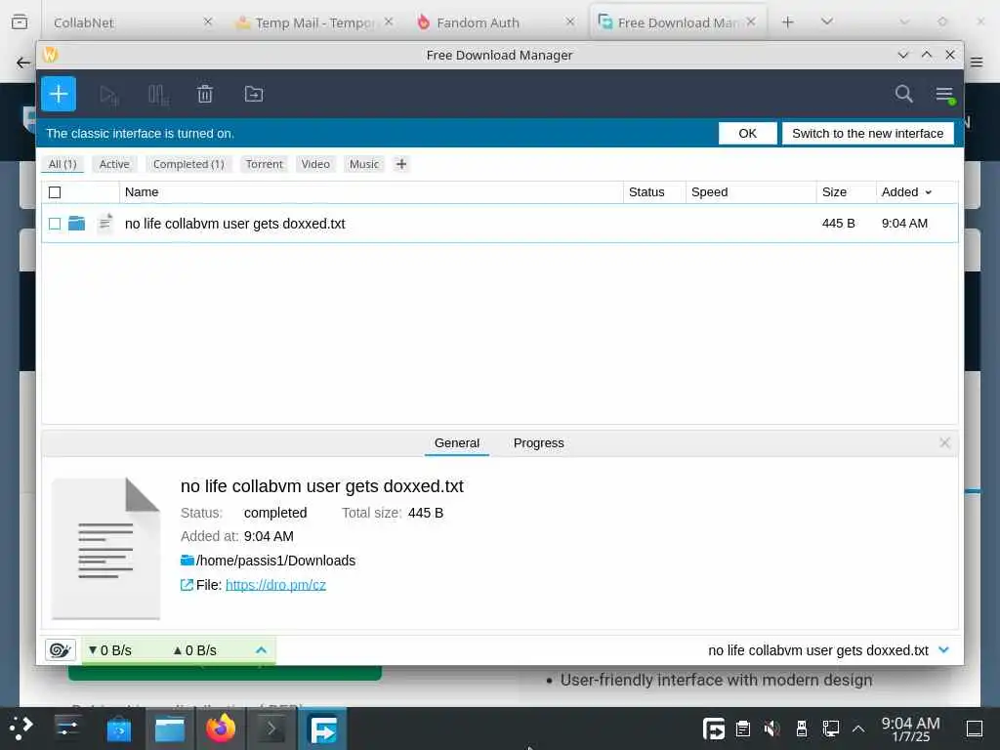
Task: Click the start all downloads play icon
Action: click(x=109, y=95)
